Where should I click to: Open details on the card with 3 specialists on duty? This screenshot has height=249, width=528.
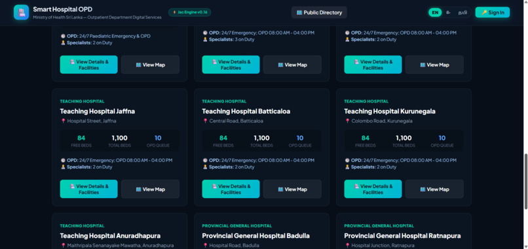pyautogui.click(x=231, y=65)
